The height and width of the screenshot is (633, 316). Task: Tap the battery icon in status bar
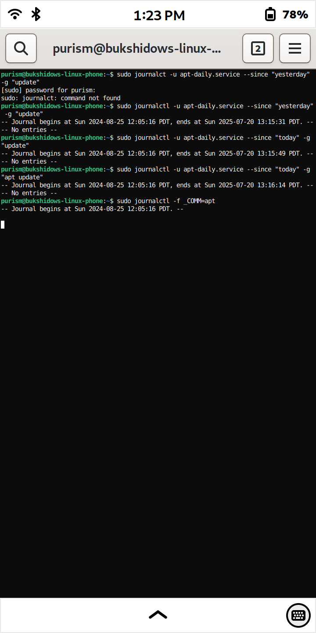tap(270, 15)
